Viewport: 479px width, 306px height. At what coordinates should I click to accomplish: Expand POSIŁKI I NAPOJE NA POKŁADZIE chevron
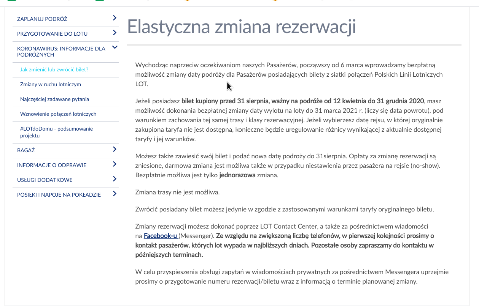[x=115, y=194]
